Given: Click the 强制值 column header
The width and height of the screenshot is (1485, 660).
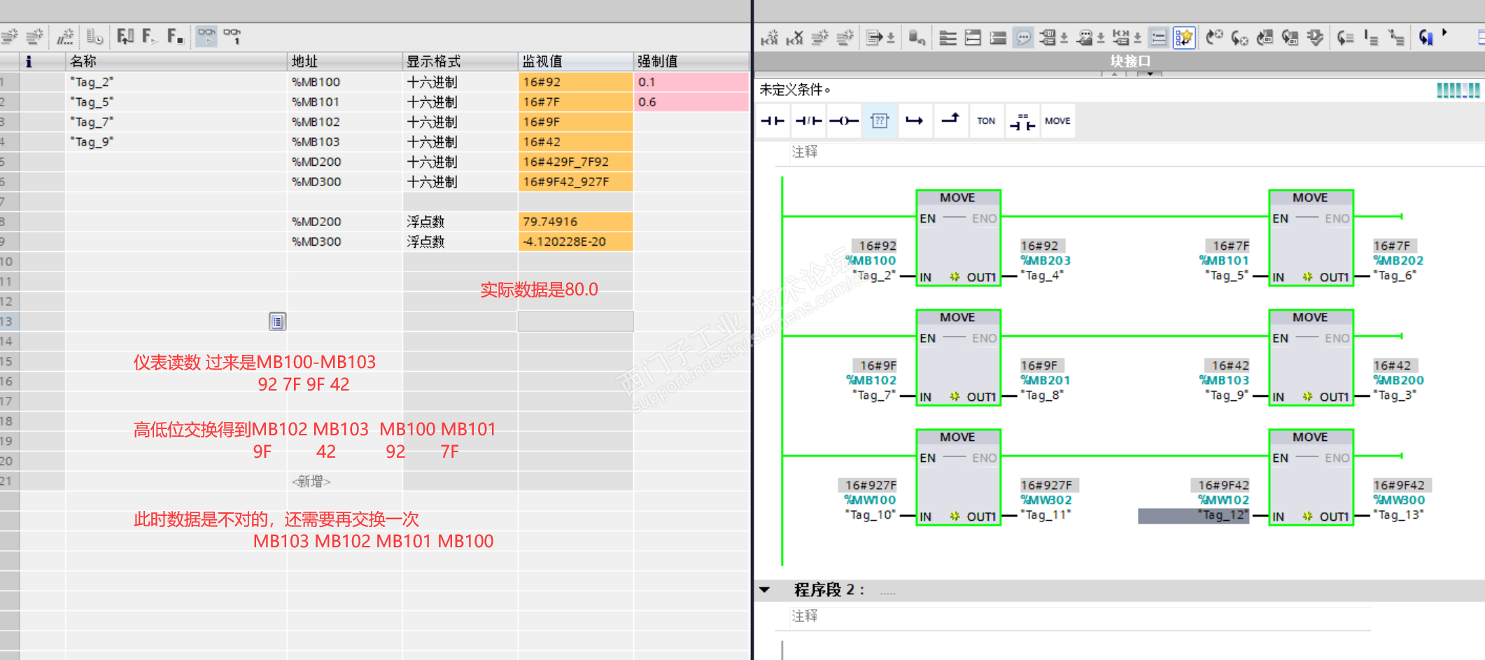Looking at the screenshot, I should click(691, 62).
